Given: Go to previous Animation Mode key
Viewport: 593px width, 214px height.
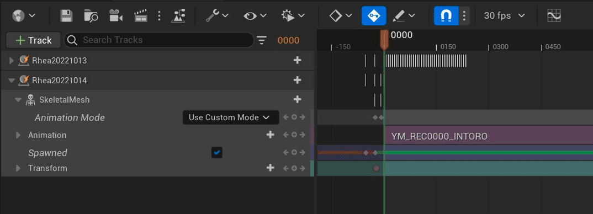Looking at the screenshot, I should click(287, 117).
